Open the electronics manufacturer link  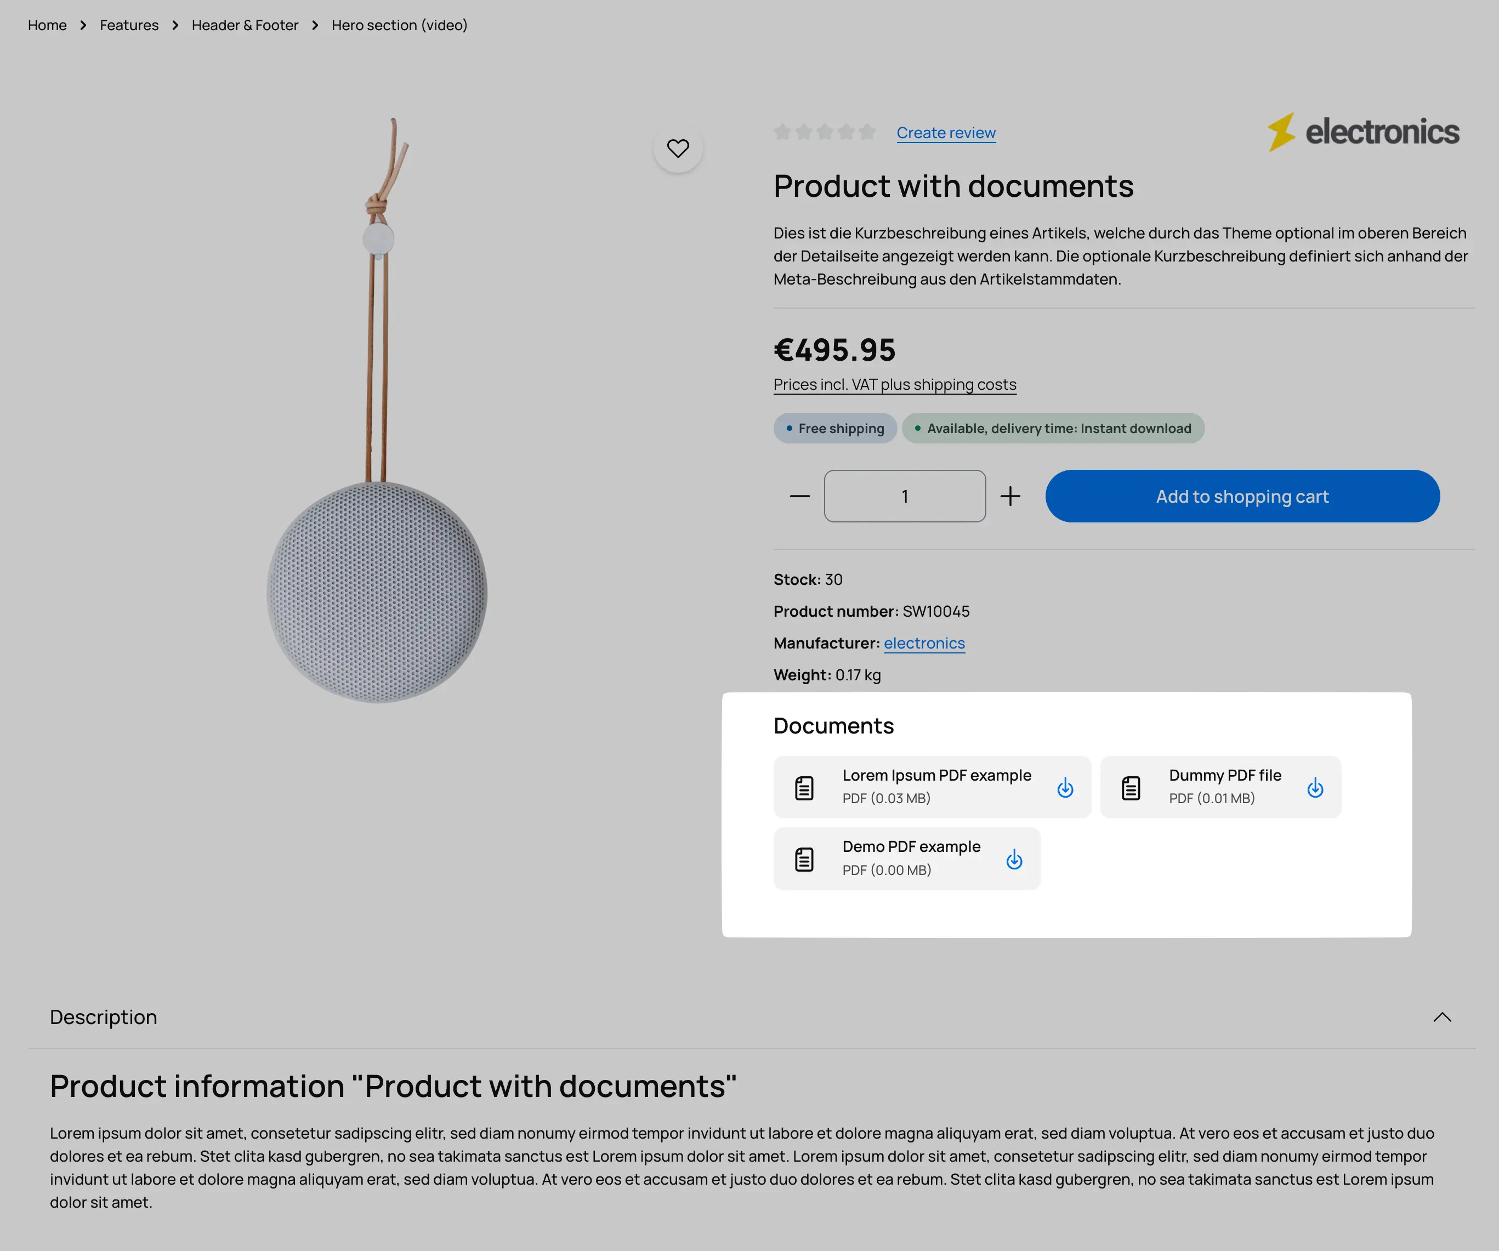tap(924, 643)
